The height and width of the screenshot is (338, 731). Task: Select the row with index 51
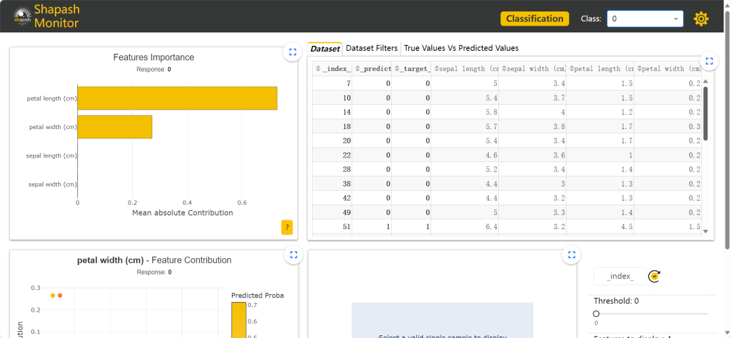[x=507, y=226]
